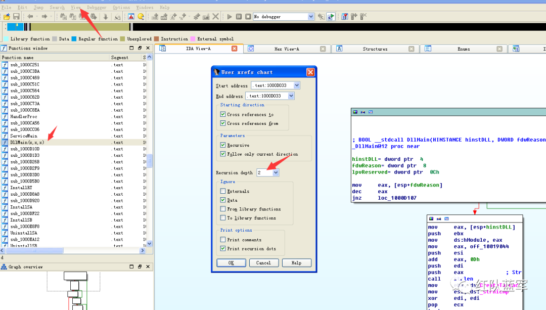The width and height of the screenshot is (546, 310).
Task: Enable Print comments checkbox
Action: (x=223, y=240)
